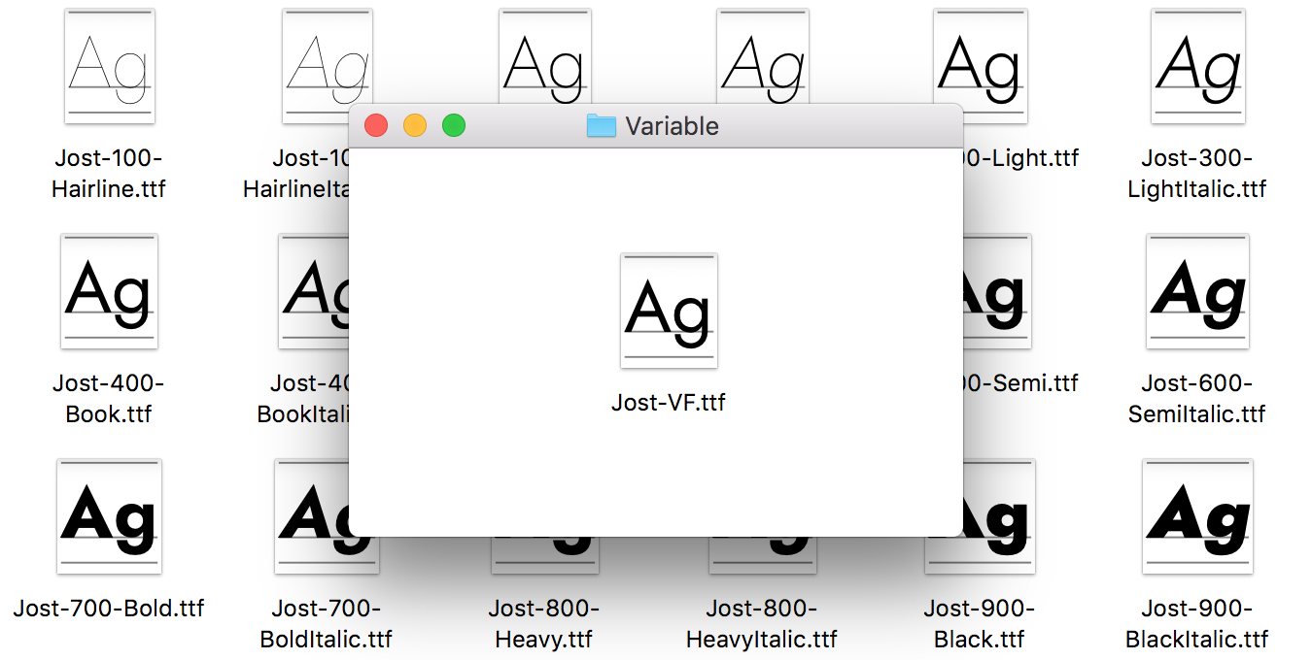Click the Variable window title text
This screenshot has width=1312, height=660.
click(672, 126)
